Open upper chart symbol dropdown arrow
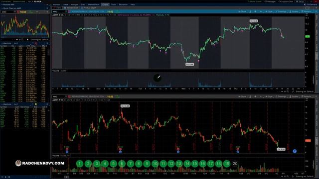This screenshot has width=319, height=179. [66, 11]
